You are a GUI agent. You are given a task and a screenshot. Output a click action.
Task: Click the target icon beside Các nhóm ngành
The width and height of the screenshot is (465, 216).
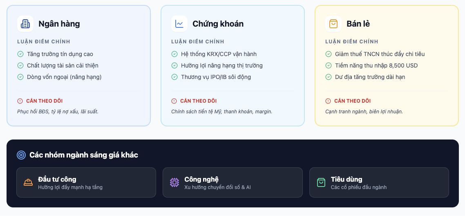(21, 155)
